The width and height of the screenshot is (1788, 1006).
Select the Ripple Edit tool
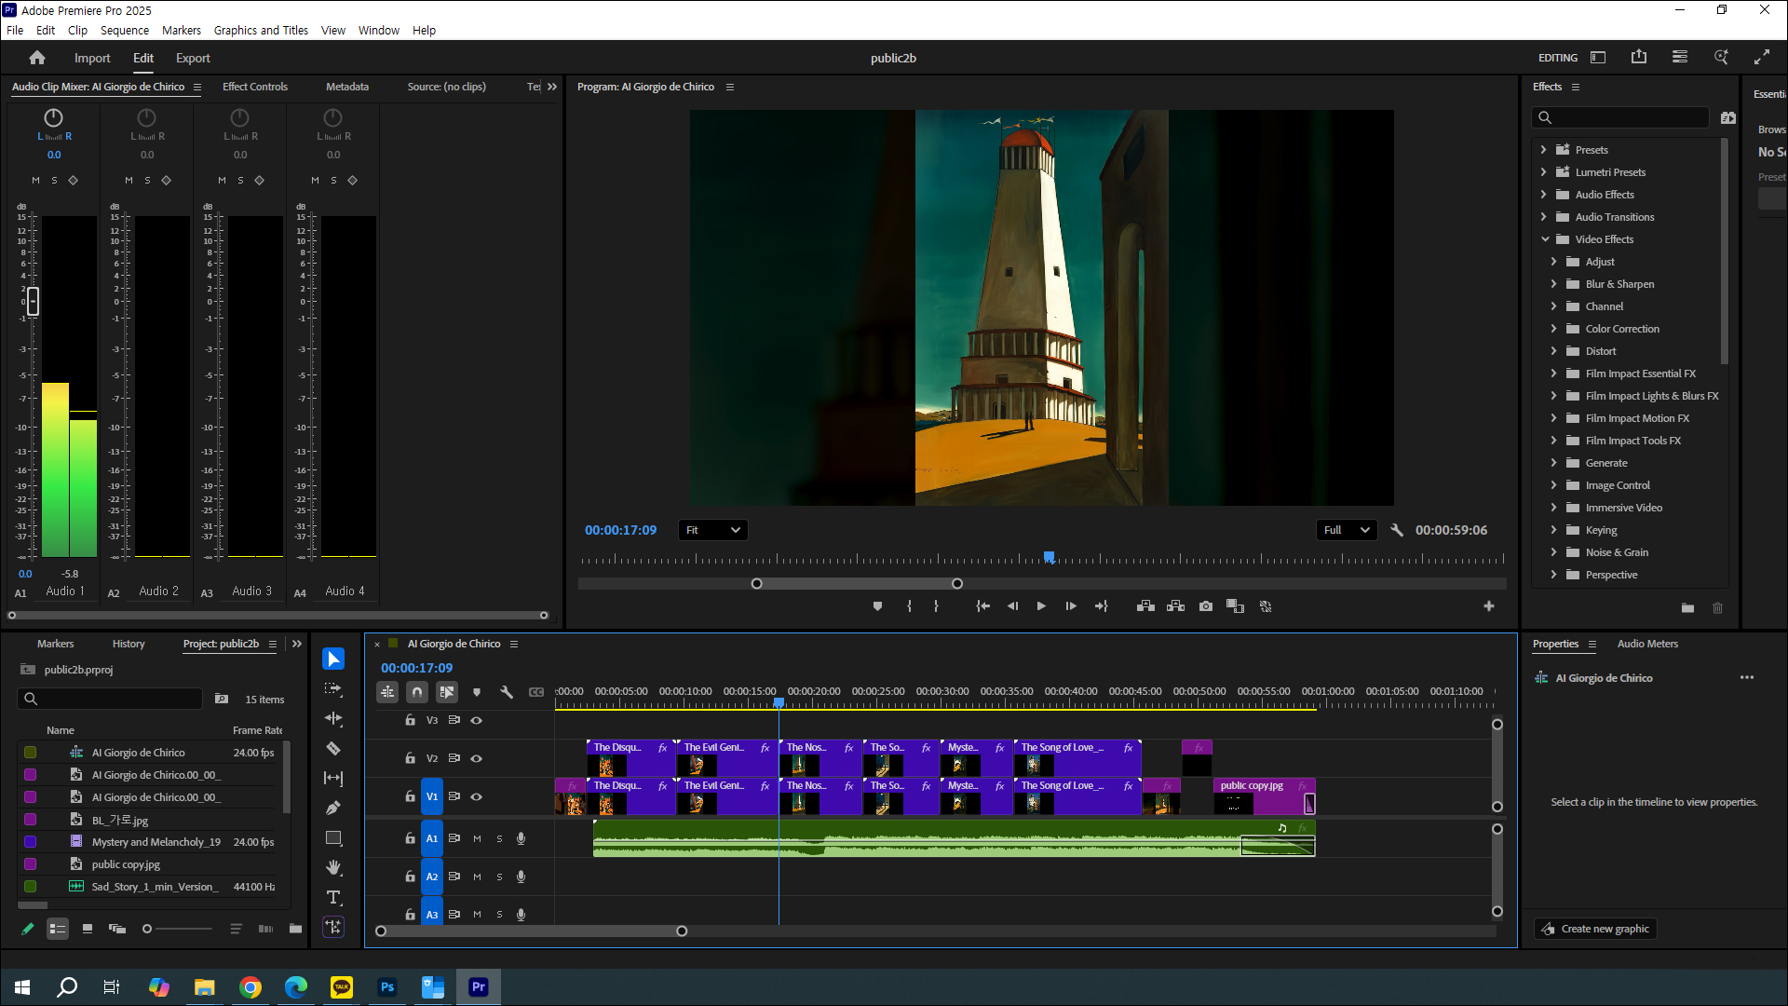[x=333, y=718]
